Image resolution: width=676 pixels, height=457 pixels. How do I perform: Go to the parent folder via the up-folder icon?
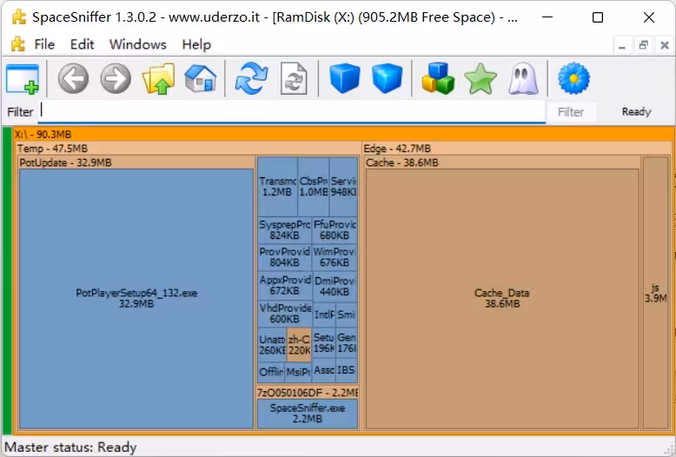tap(158, 79)
